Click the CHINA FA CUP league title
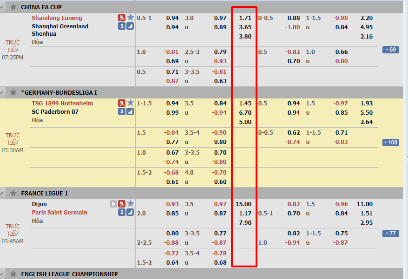The width and height of the screenshot is (408, 279). click(41, 7)
